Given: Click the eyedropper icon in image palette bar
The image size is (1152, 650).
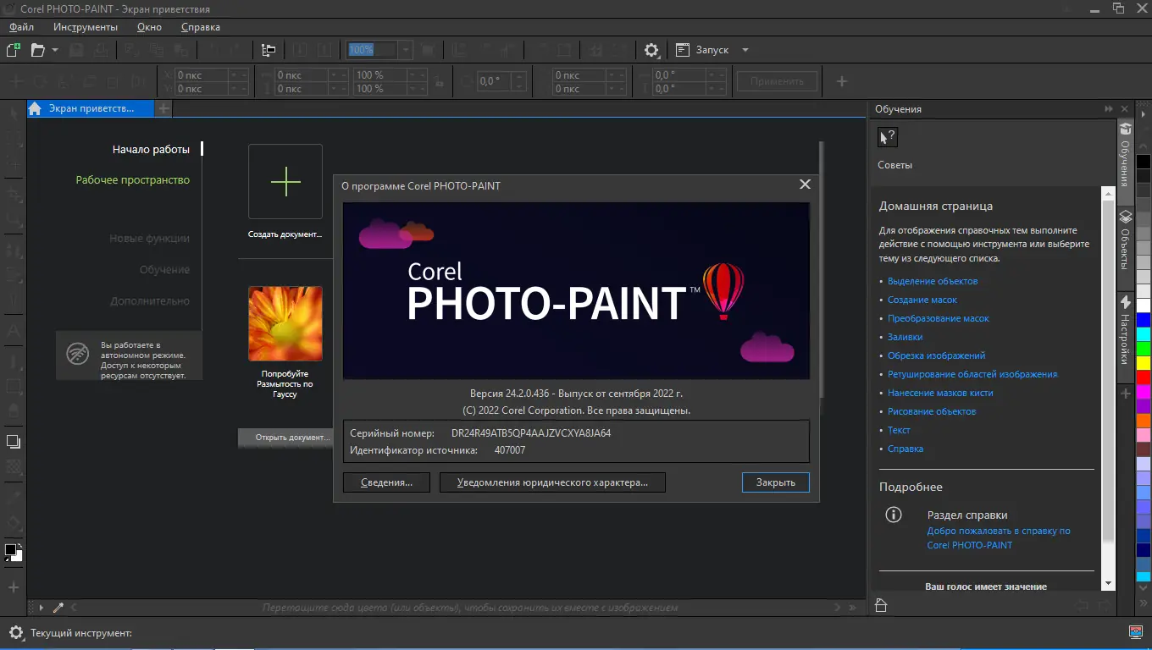Looking at the screenshot, I should tap(58, 607).
